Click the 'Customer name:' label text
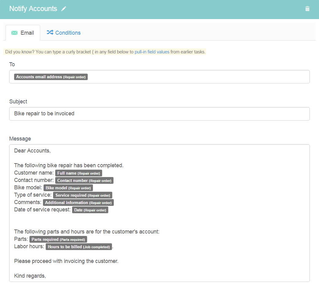The height and width of the screenshot is (293, 319). (x=34, y=173)
